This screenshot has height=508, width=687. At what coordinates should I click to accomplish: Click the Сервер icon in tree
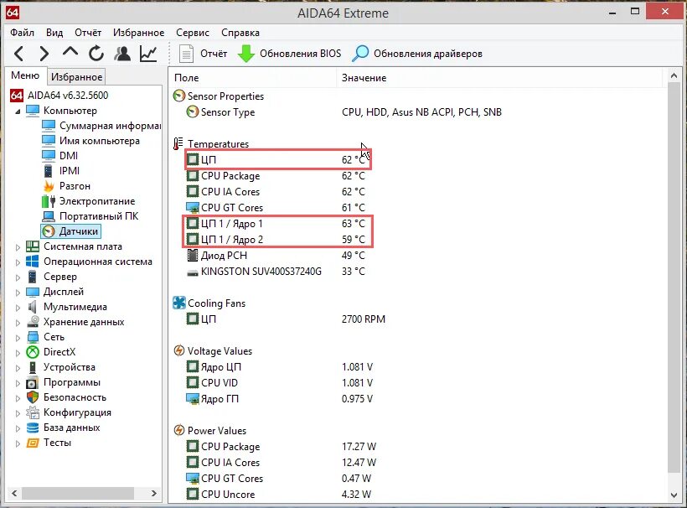[x=33, y=277]
